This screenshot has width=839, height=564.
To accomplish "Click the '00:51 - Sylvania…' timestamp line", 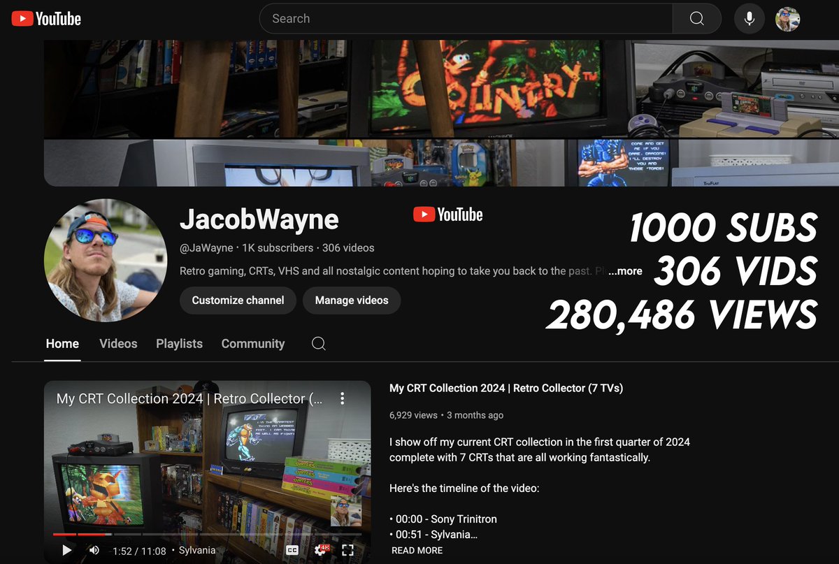I will click(x=433, y=535).
